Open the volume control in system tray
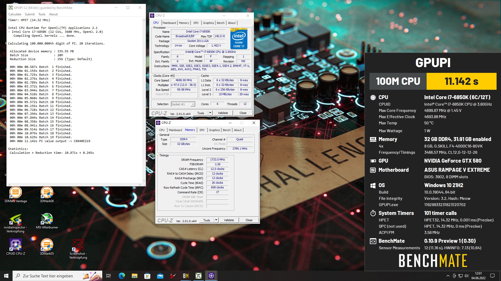501x281 pixels. click(467, 276)
